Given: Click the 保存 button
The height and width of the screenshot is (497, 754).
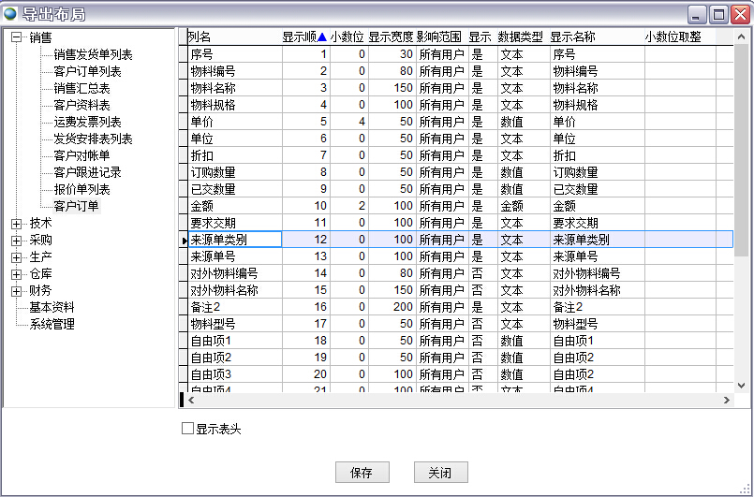Looking at the screenshot, I should [x=362, y=473].
